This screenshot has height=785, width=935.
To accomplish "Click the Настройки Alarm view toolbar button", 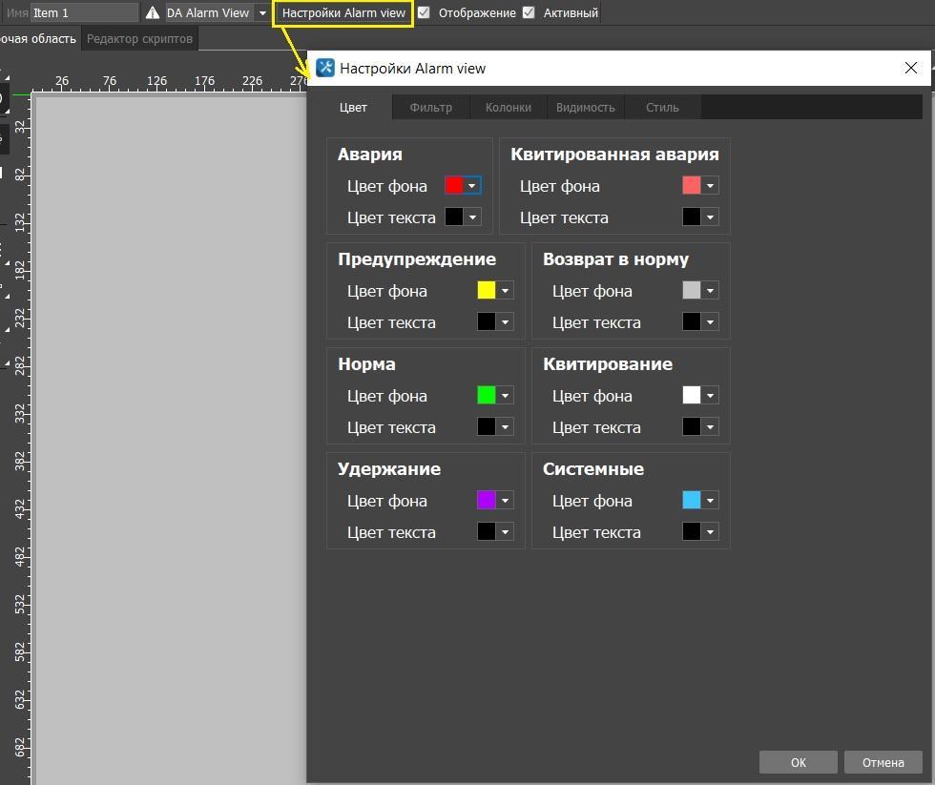I will coord(343,13).
